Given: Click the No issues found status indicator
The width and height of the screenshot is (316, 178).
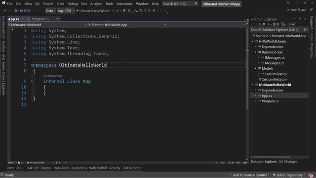Looking at the screenshot, I should point(36,163).
